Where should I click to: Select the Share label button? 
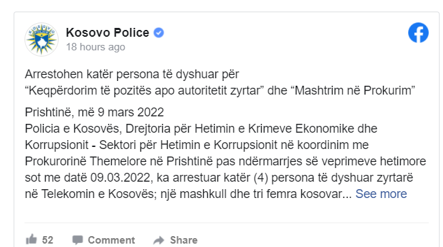(x=183, y=240)
